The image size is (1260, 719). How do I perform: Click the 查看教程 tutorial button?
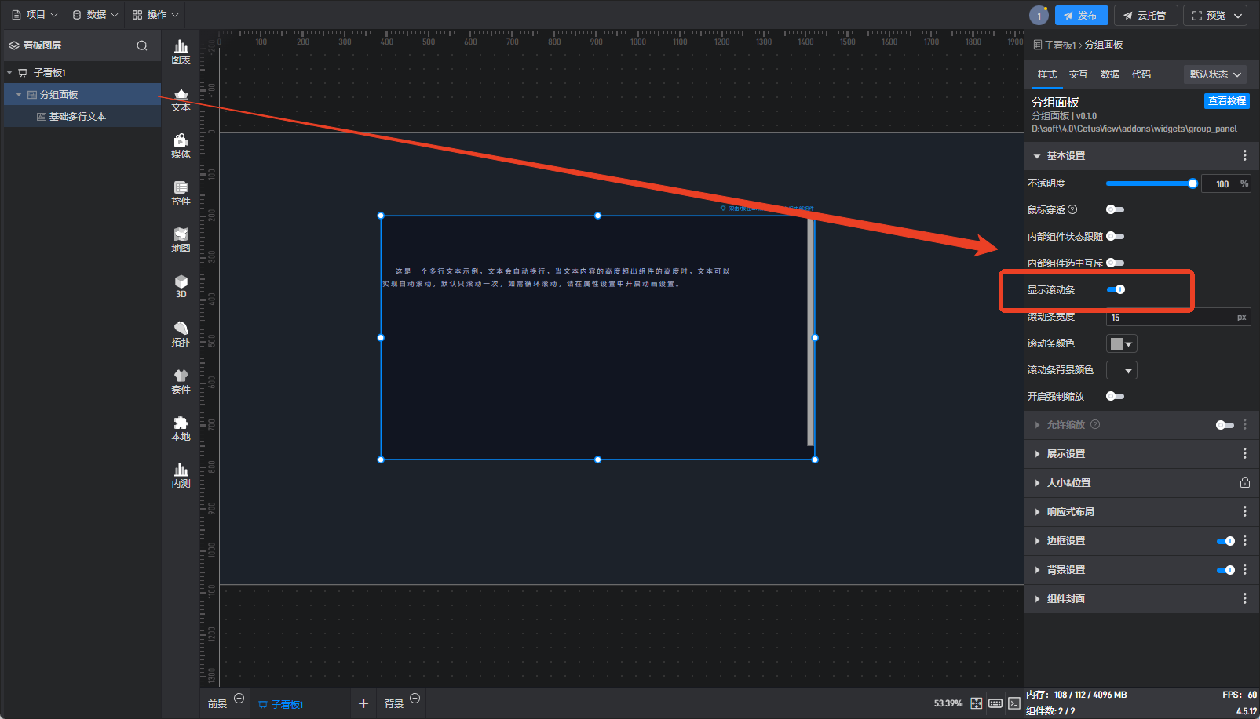pos(1226,101)
